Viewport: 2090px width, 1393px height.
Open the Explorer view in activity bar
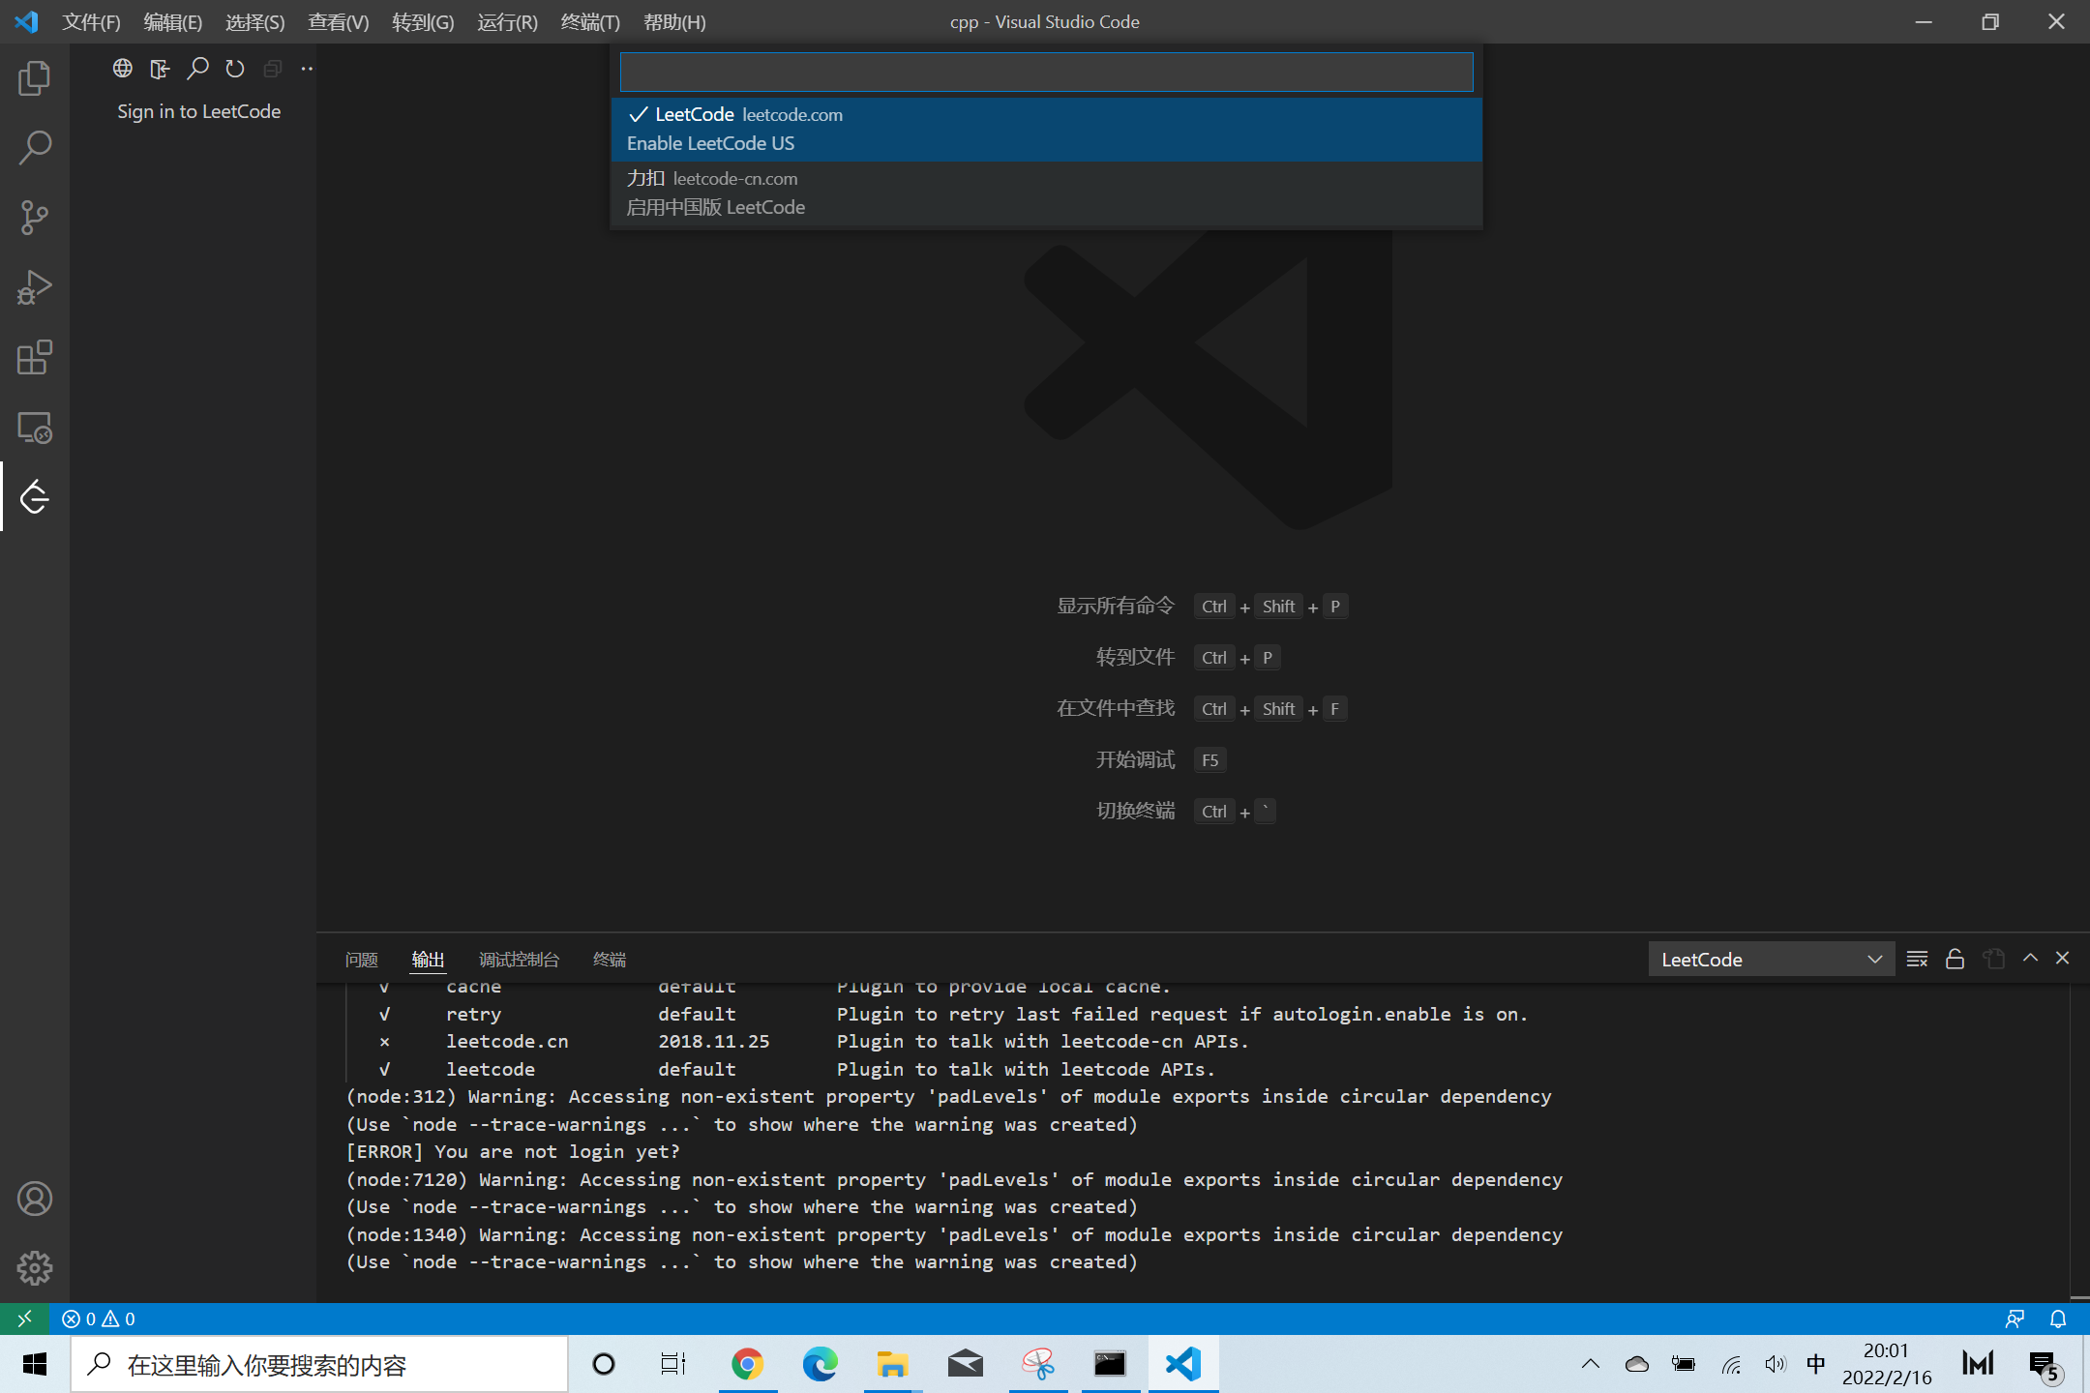click(35, 78)
